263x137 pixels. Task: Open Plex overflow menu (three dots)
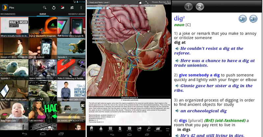click(81, 8)
